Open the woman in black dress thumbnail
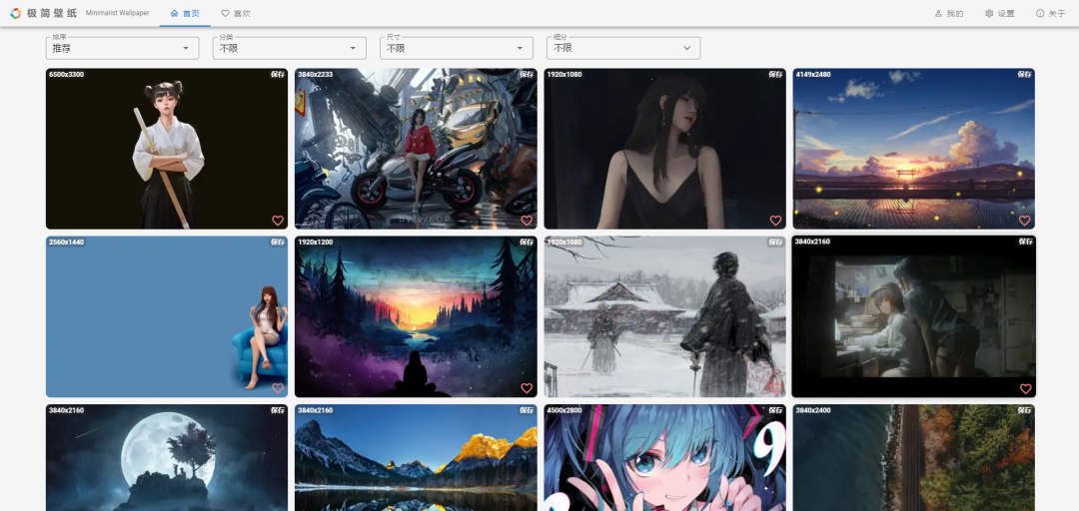 tap(664, 149)
